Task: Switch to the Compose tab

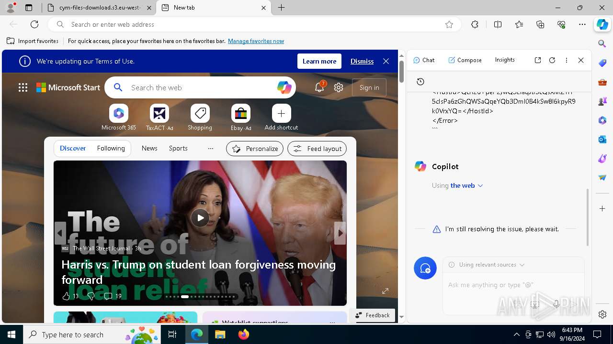Action: [x=465, y=60]
